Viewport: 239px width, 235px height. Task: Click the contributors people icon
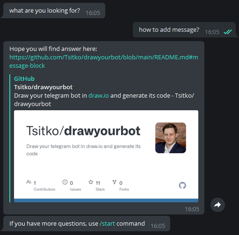[x=29, y=182]
